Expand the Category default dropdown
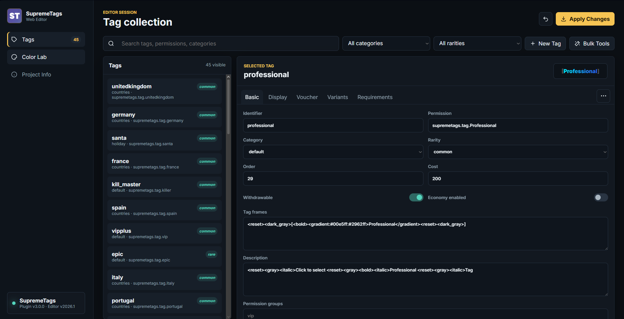Screen dimensions: 624x319 [x=333, y=152]
